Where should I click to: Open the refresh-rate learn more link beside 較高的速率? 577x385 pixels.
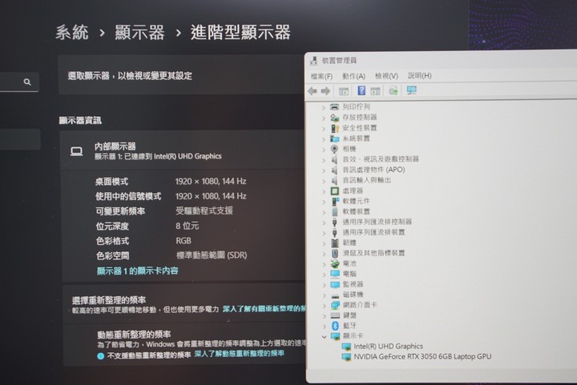coord(264,309)
